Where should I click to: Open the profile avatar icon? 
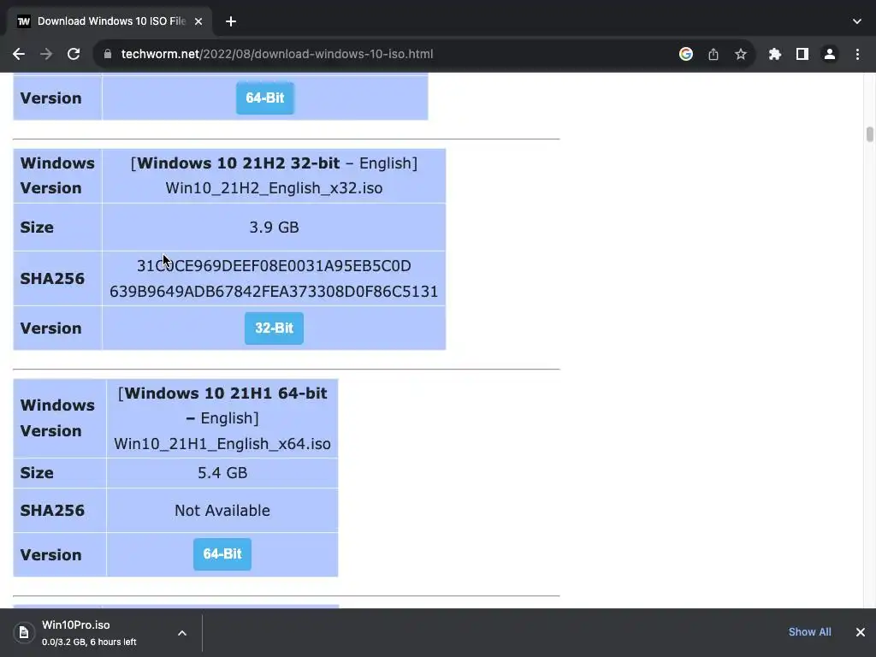coord(830,54)
